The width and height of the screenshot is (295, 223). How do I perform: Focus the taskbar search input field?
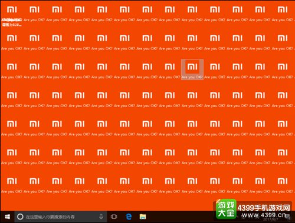pyautogui.click(x=61, y=217)
